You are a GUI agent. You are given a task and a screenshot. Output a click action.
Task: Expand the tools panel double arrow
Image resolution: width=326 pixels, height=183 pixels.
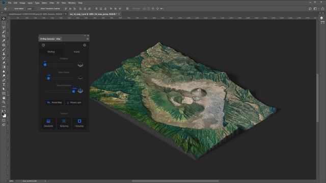(x=2, y=12)
